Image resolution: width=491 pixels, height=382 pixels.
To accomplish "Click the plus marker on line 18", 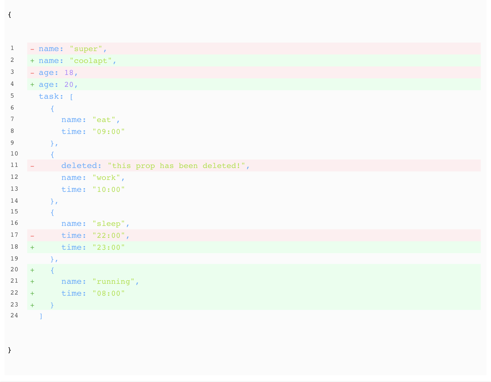I will coord(32,247).
